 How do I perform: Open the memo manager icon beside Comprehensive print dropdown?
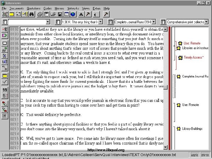[163, 22]
